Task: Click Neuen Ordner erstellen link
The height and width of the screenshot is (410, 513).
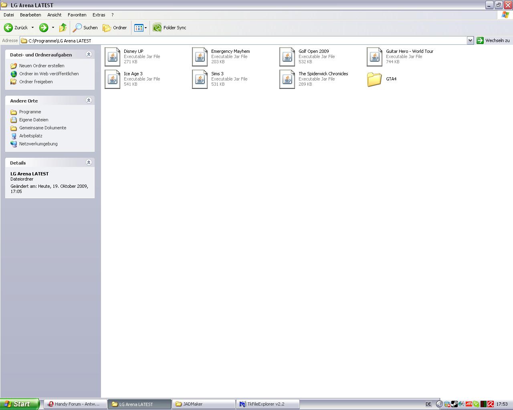Action: 42,66
